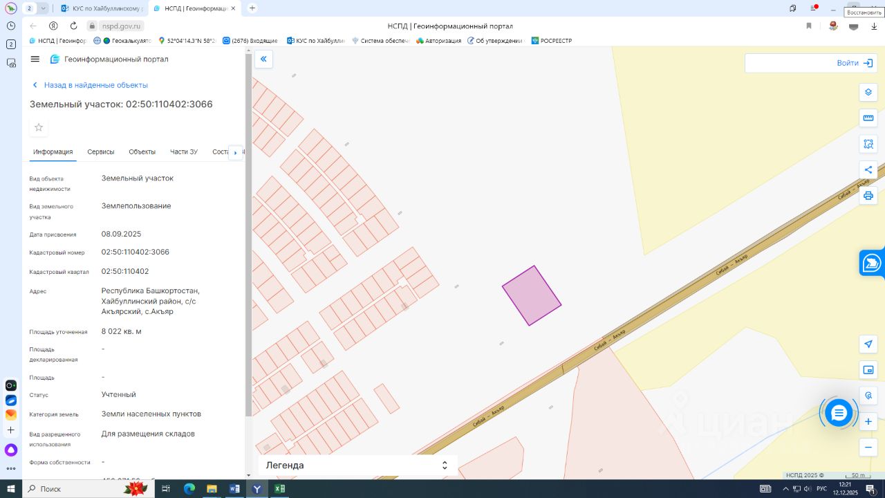The image size is (885, 498).
Task: Open the Авторизация bookmark
Action: coord(438,41)
